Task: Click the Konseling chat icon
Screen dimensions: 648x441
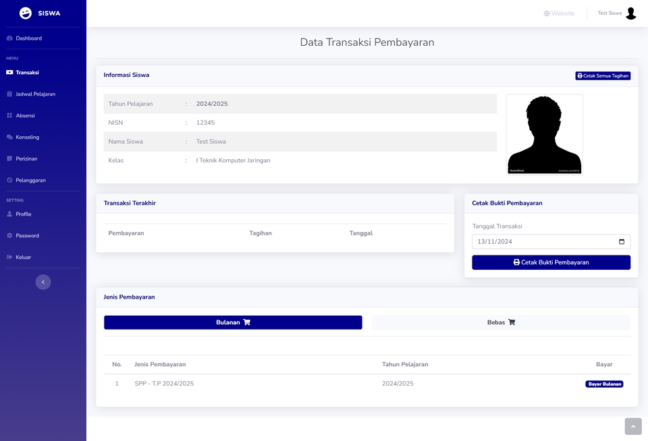Action: [9, 137]
